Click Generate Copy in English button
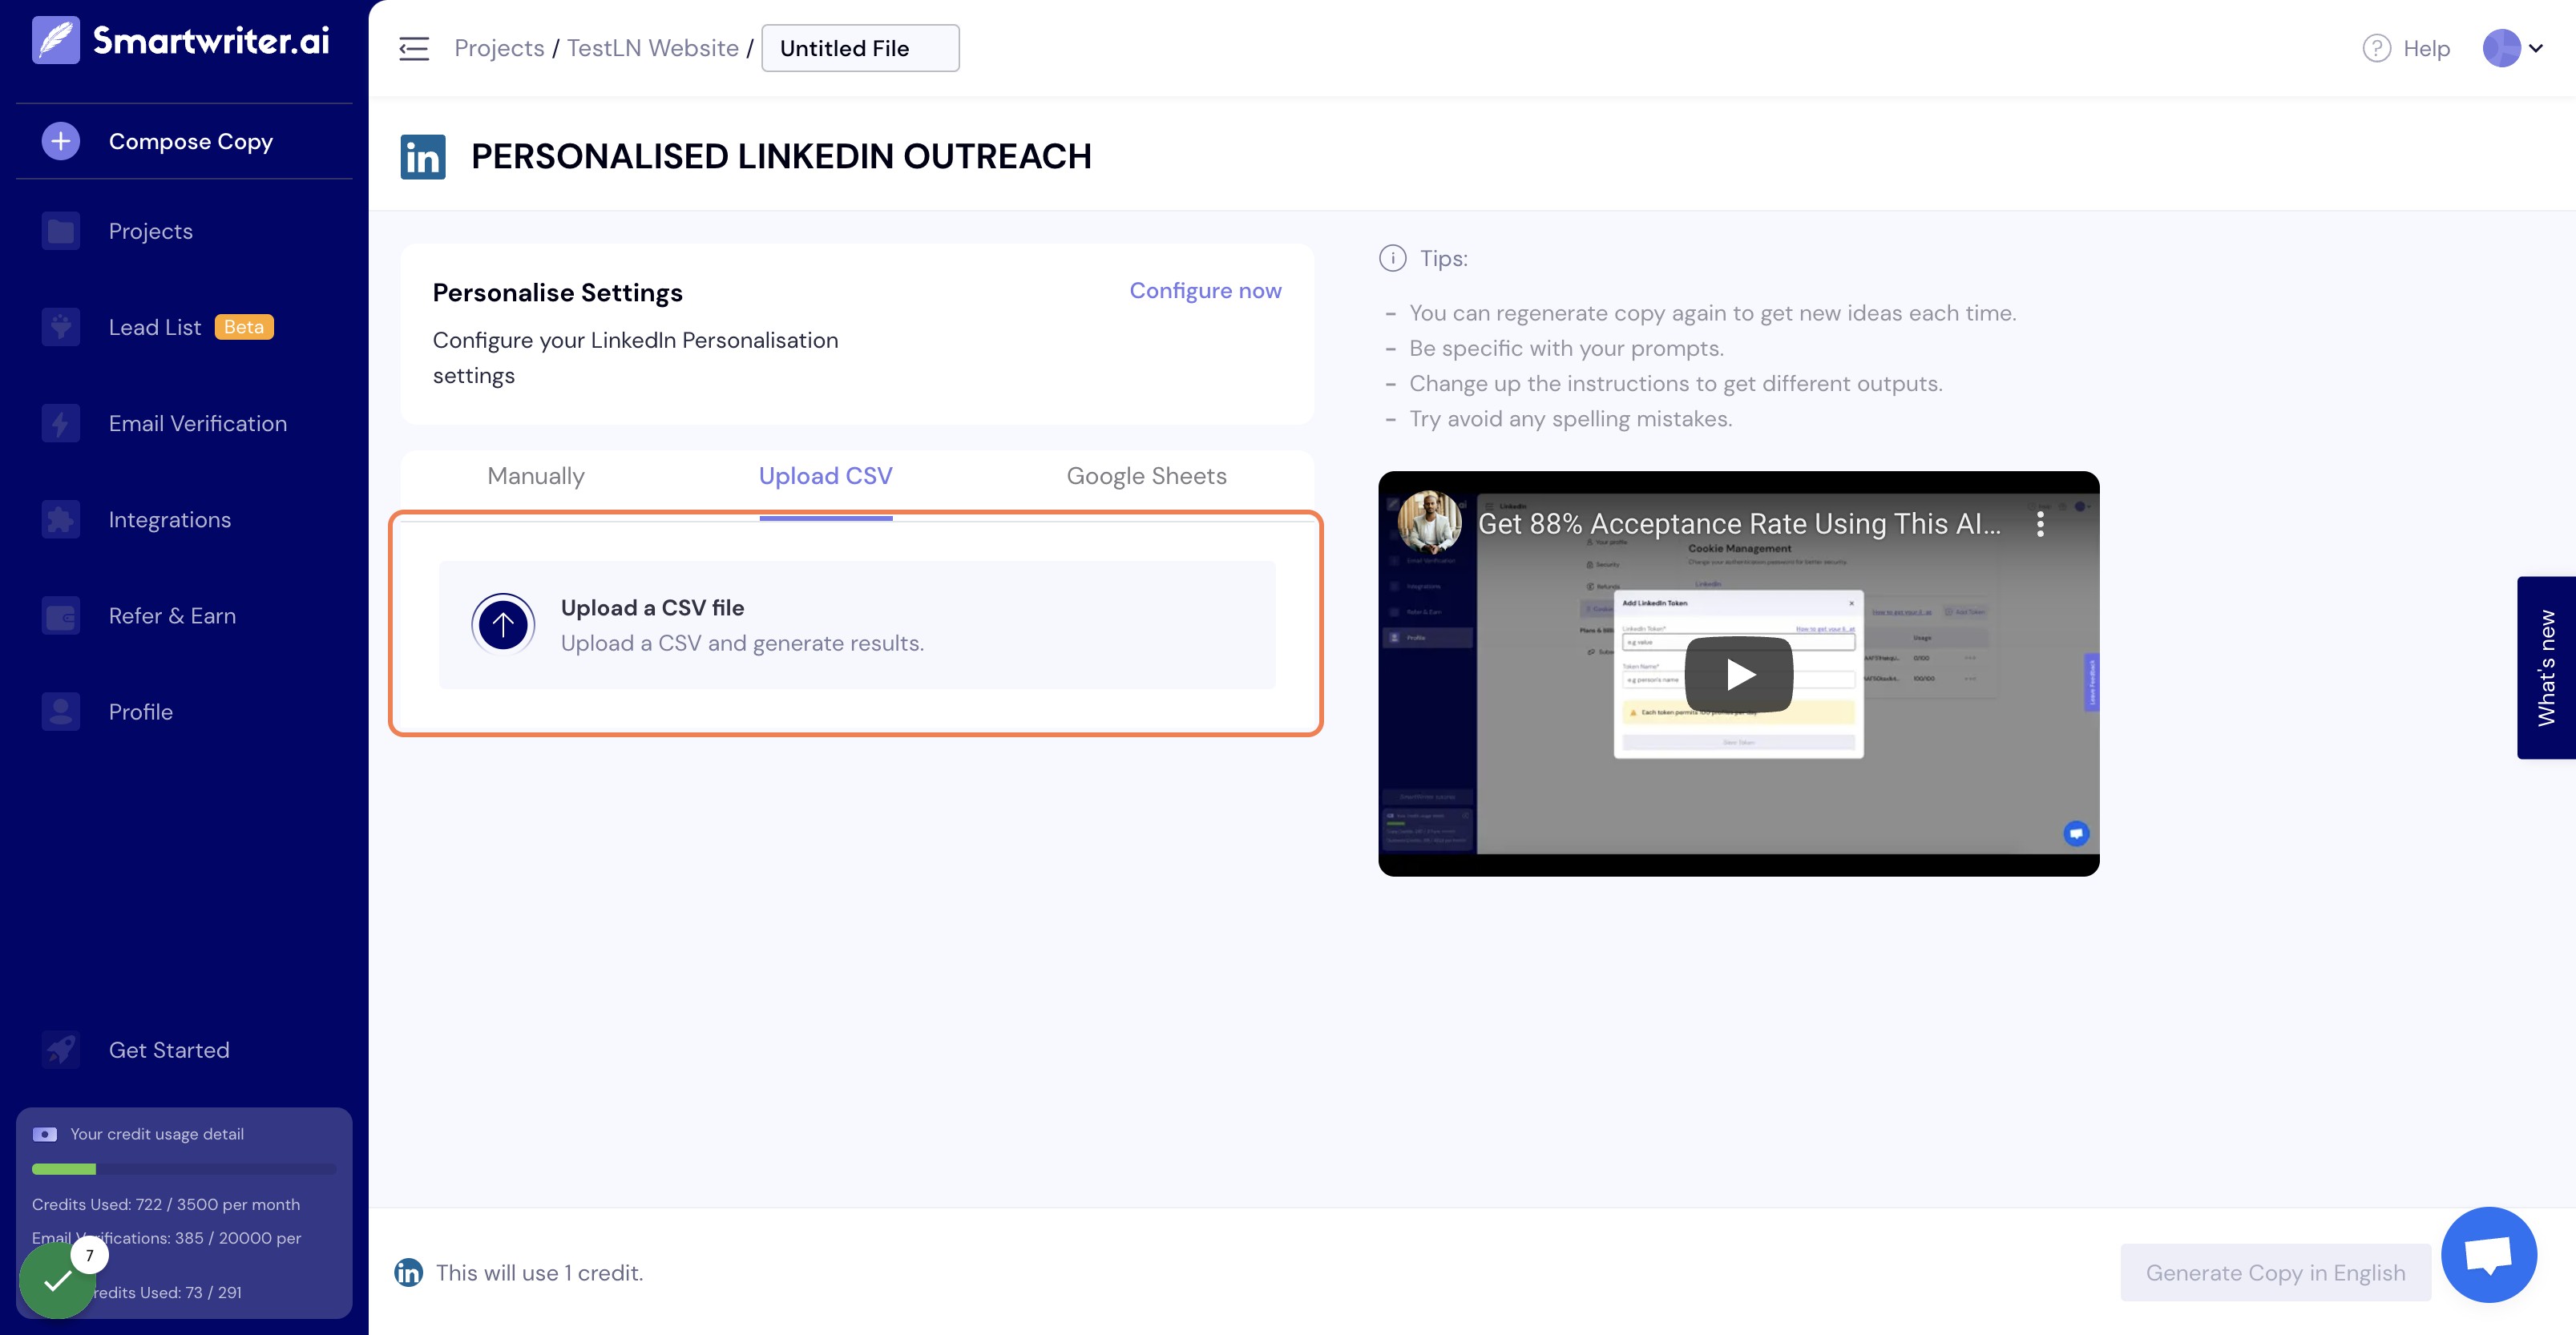The width and height of the screenshot is (2576, 1335). (x=2275, y=1272)
